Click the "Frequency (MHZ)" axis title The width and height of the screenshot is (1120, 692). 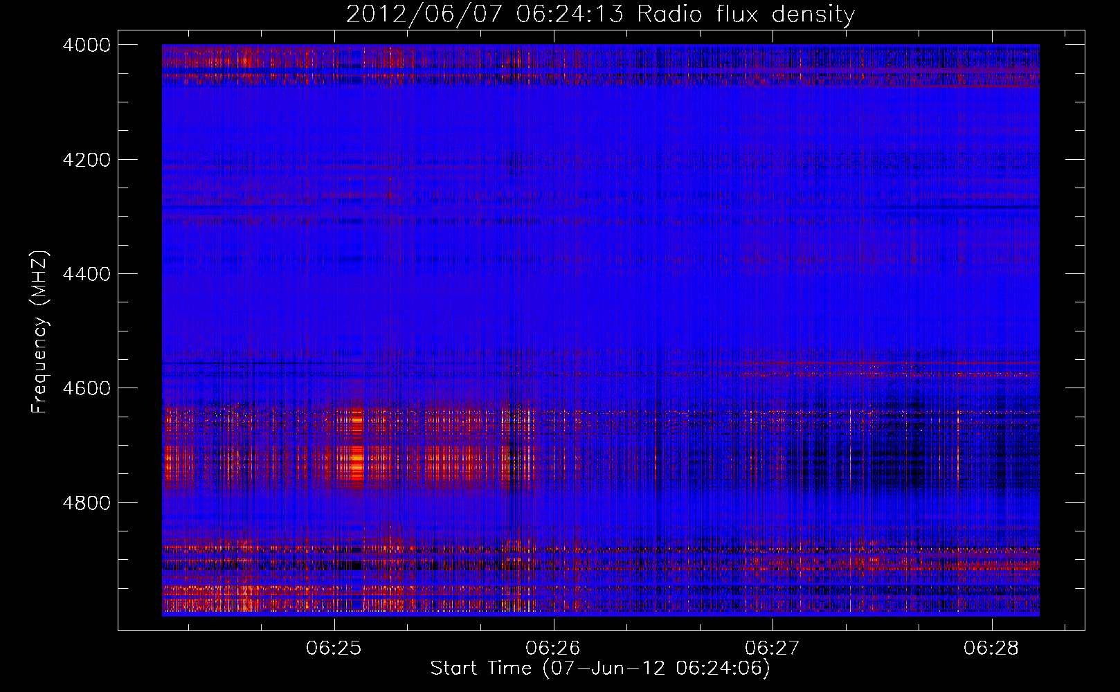pos(40,332)
